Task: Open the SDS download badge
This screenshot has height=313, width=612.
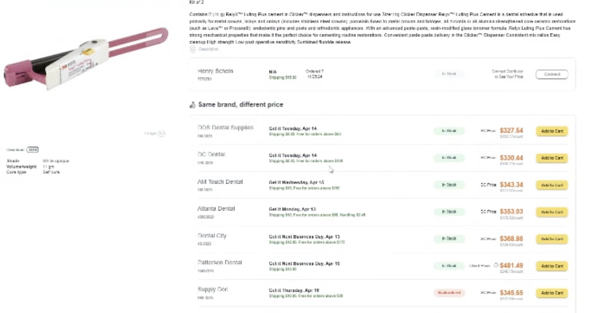Action: tap(32, 149)
